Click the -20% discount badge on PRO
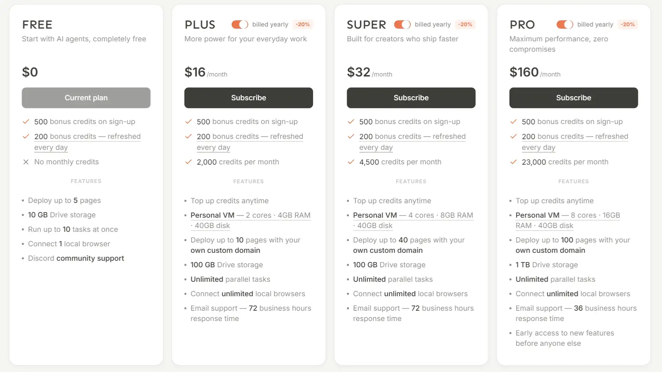The height and width of the screenshot is (372, 662). (x=628, y=24)
